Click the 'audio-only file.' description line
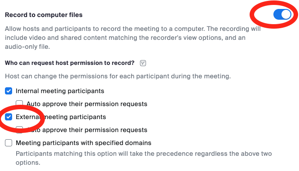Screen dimensions: 299x171 27,47
